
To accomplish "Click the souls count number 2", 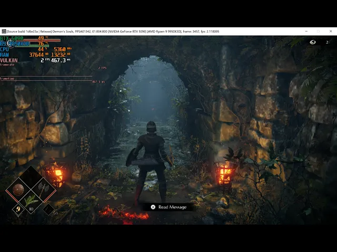I will click(327, 42).
